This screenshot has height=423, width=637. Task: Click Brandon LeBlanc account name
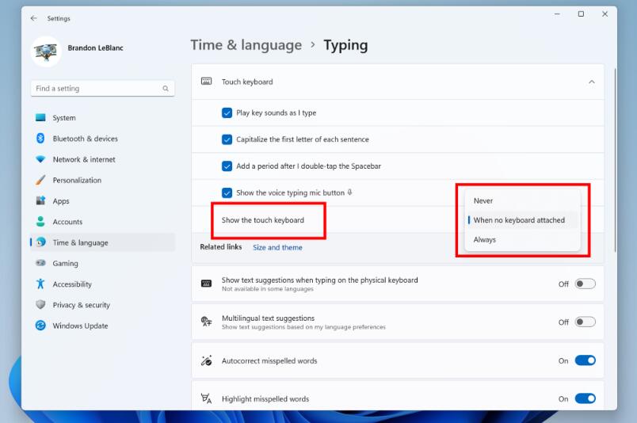[95, 48]
